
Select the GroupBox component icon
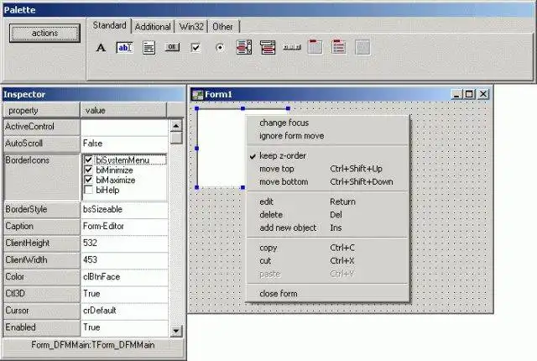(315, 47)
